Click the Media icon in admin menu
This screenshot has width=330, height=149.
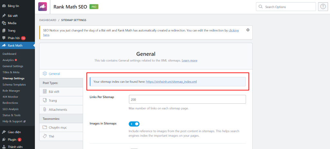tap(4, 23)
